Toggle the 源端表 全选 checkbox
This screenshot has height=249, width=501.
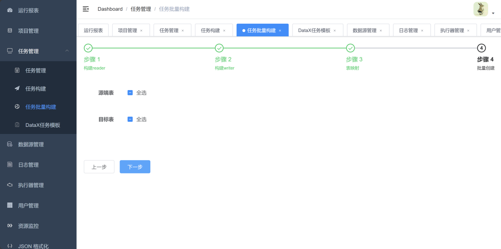coord(130,93)
